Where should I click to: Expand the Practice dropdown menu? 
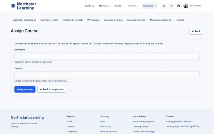(133, 6)
